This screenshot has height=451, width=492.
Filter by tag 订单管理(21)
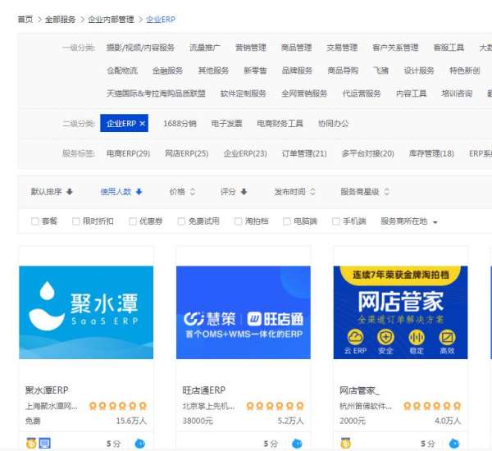(304, 153)
